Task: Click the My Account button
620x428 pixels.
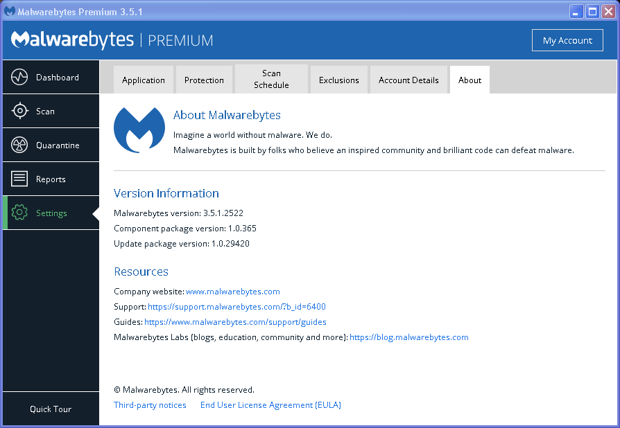Action: tap(567, 40)
